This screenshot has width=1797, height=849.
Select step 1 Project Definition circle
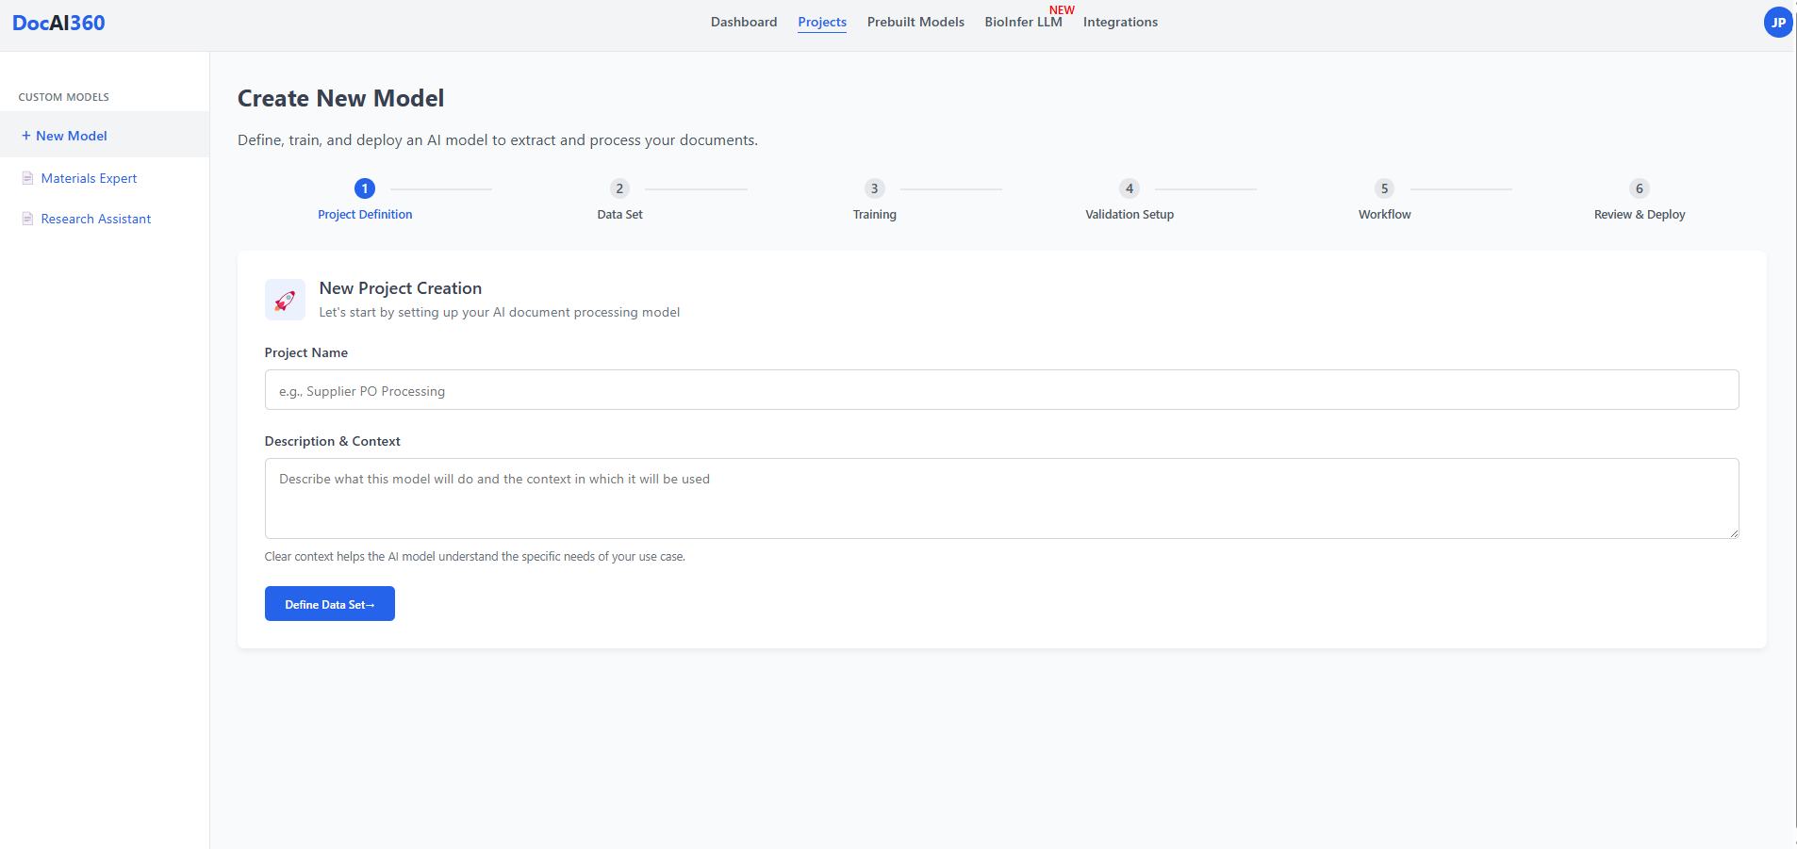365,188
